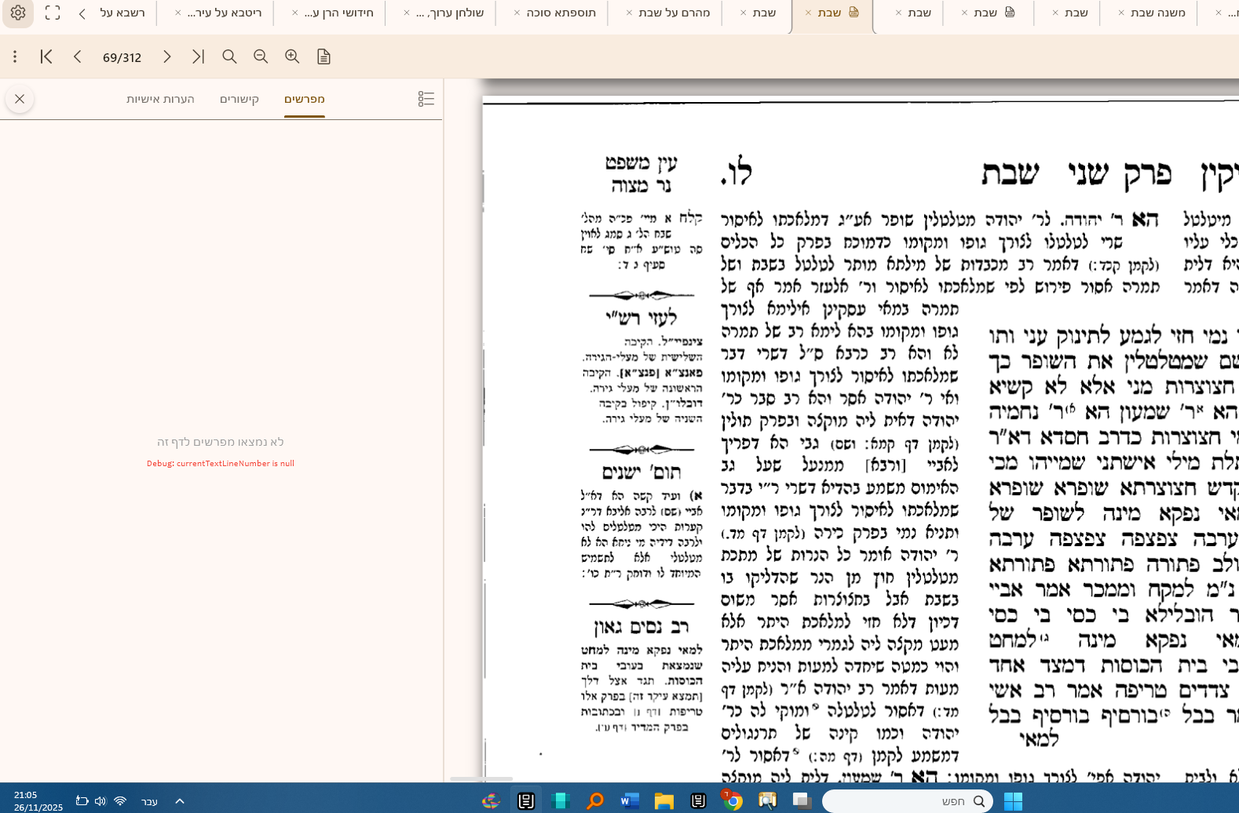Toggle full screen mode icon

[x=53, y=13]
